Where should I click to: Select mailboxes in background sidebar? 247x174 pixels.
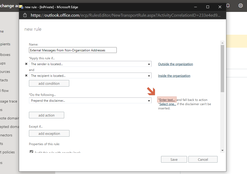(5, 55)
